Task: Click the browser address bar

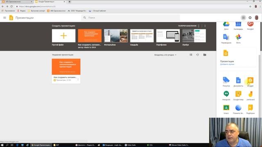Action: (x=132, y=7)
